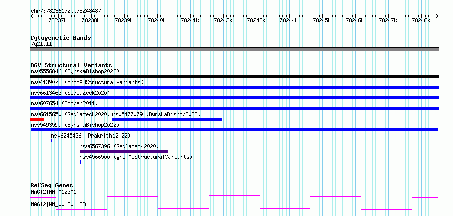Click the 78241k ruler position
This screenshot has width=453, height=216.
click(x=190, y=20)
